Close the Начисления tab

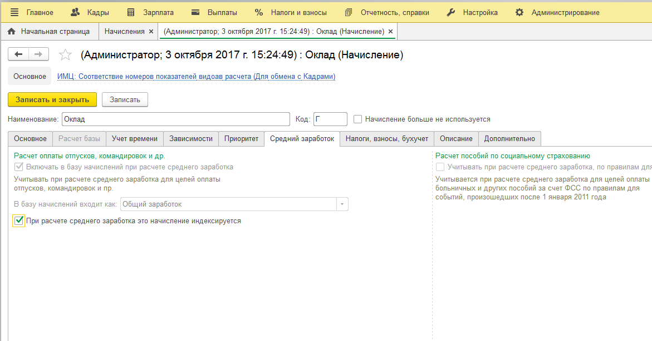click(151, 32)
